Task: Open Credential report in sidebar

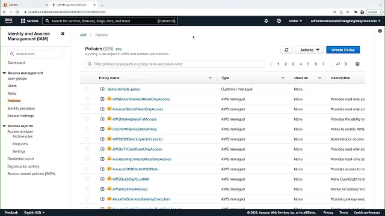Action: pos(20,158)
